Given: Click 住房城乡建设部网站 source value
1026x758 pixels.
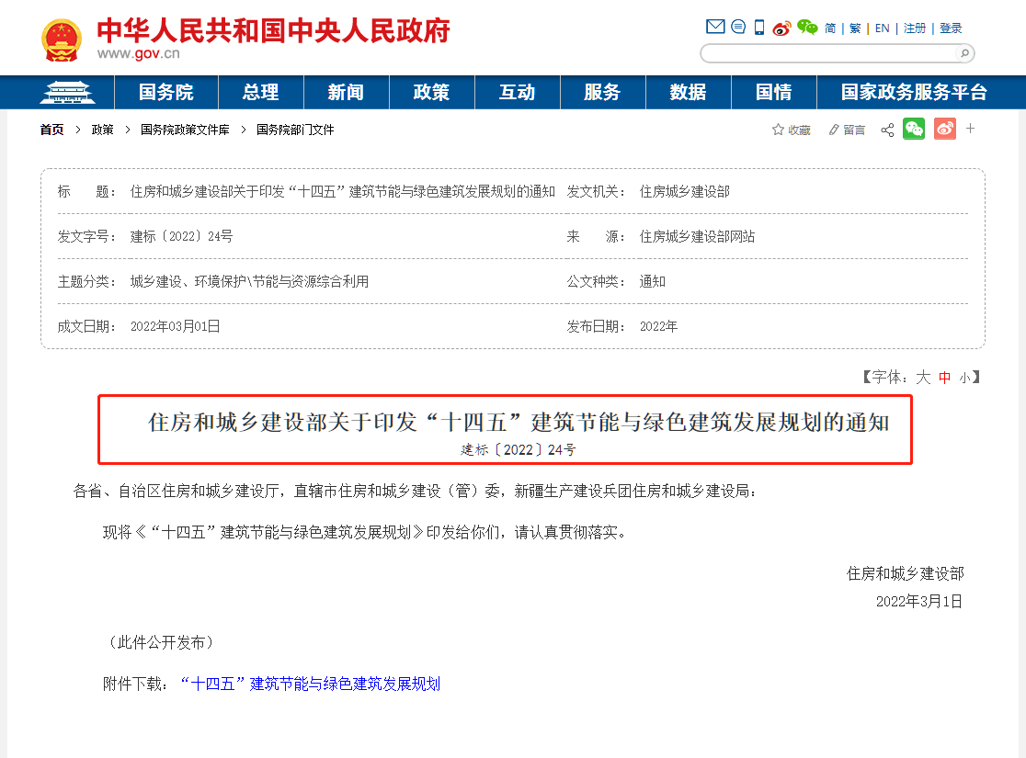Looking at the screenshot, I should 697,236.
